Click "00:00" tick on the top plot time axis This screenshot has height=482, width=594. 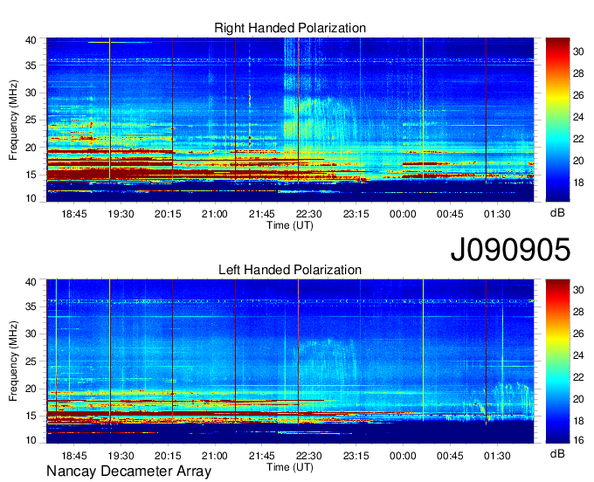click(403, 214)
